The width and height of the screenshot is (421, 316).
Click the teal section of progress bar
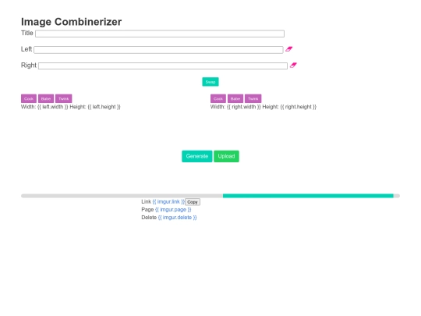308,196
